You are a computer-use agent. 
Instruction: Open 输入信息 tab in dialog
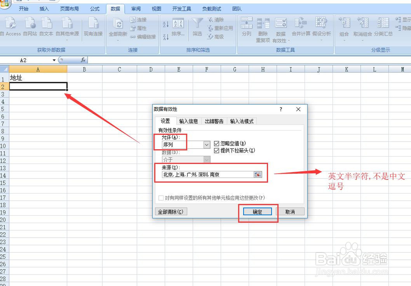pos(189,121)
